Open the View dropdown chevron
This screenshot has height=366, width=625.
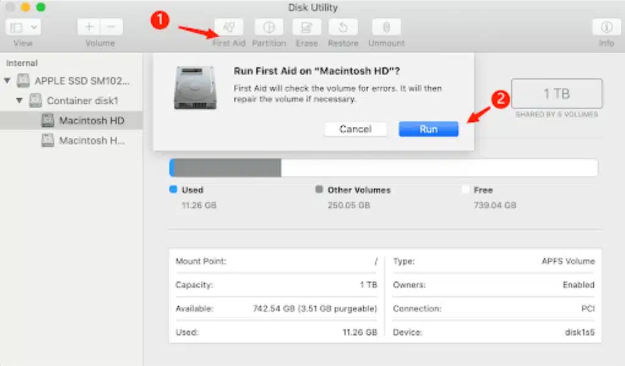coord(33,27)
